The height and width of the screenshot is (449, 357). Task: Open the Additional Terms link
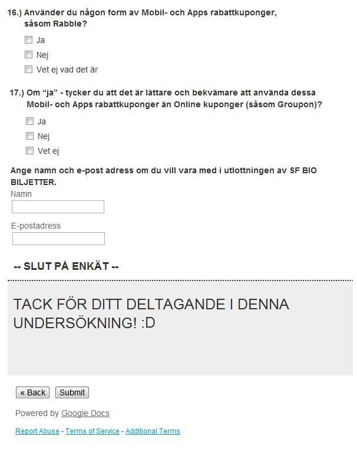point(153,431)
